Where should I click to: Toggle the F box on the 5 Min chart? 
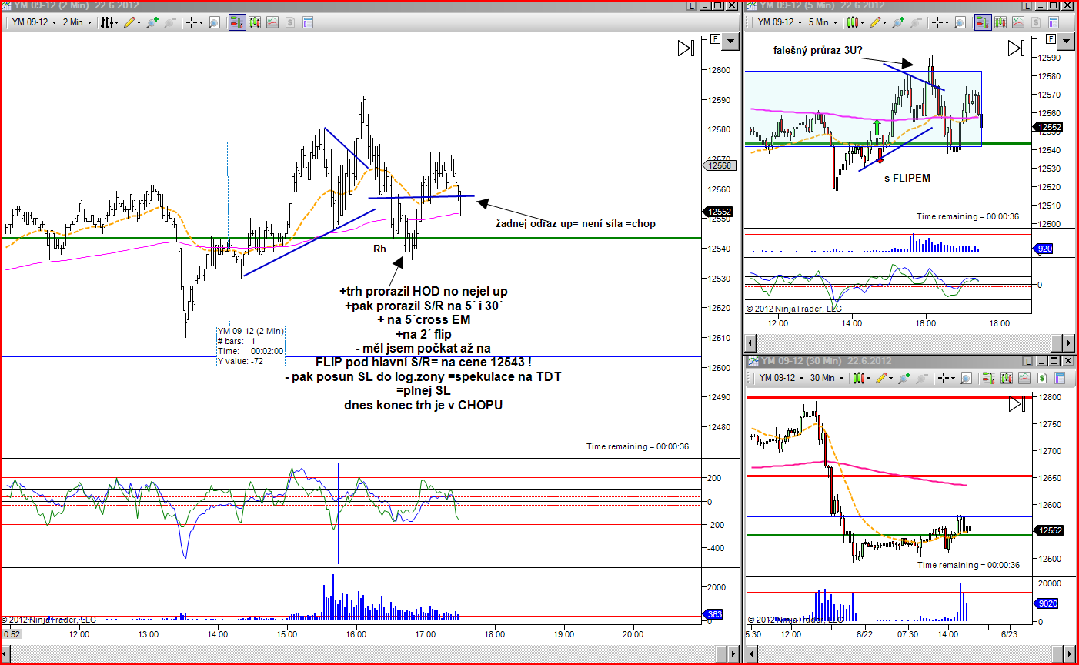point(1051,38)
